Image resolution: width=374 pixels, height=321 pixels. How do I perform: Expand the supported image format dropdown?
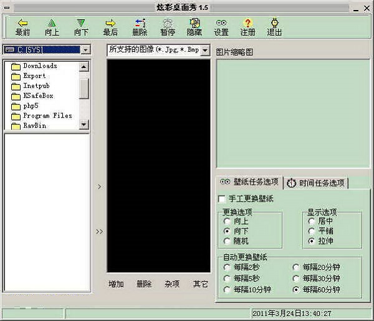(x=204, y=51)
